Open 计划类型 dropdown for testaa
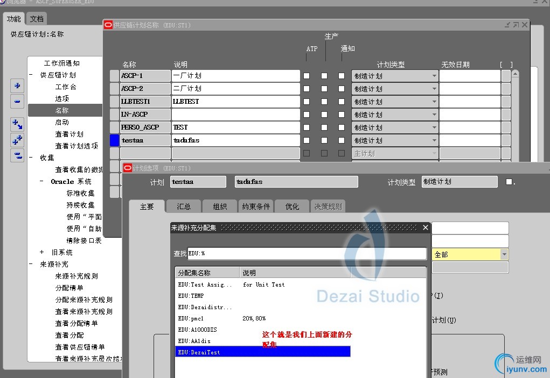The height and width of the screenshot is (378, 550). [x=434, y=140]
